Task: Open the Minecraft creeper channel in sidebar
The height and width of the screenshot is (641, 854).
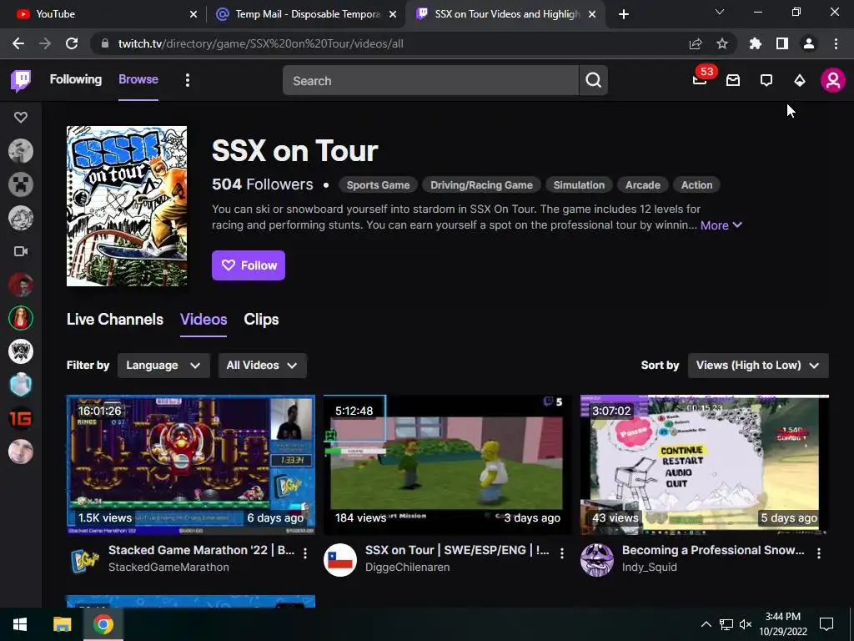Action: 21,184
